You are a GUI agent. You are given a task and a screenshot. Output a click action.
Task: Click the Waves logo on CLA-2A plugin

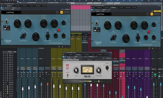[67, 65]
